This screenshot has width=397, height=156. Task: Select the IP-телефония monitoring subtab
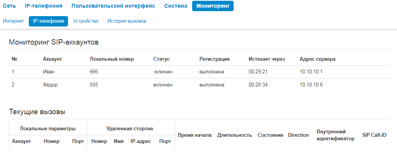(x=48, y=21)
